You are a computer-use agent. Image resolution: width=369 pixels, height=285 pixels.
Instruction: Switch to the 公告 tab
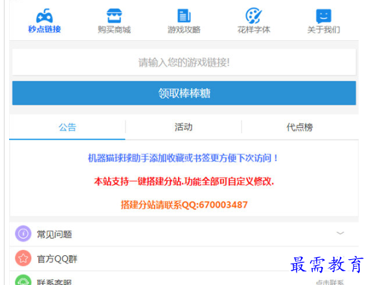(x=67, y=127)
